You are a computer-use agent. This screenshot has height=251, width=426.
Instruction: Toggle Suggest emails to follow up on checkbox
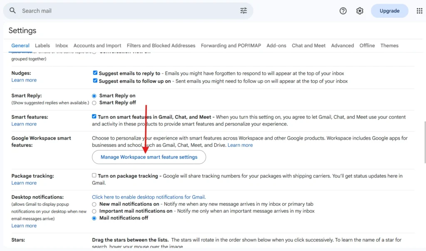(x=95, y=81)
